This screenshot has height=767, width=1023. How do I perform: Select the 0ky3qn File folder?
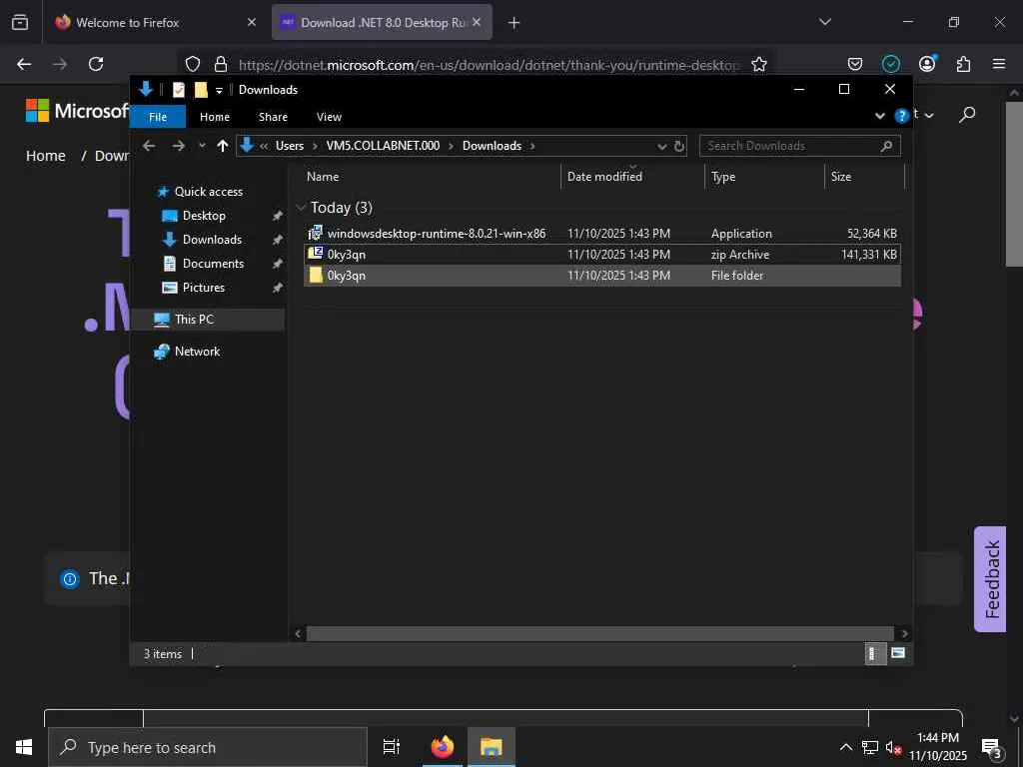point(602,276)
